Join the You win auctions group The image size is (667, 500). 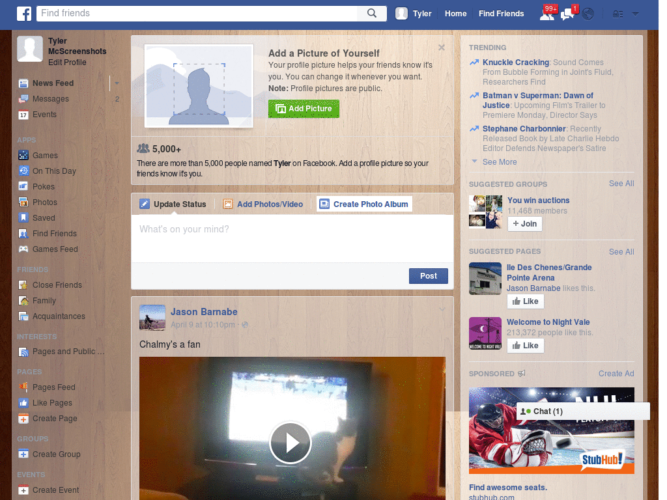pos(524,224)
